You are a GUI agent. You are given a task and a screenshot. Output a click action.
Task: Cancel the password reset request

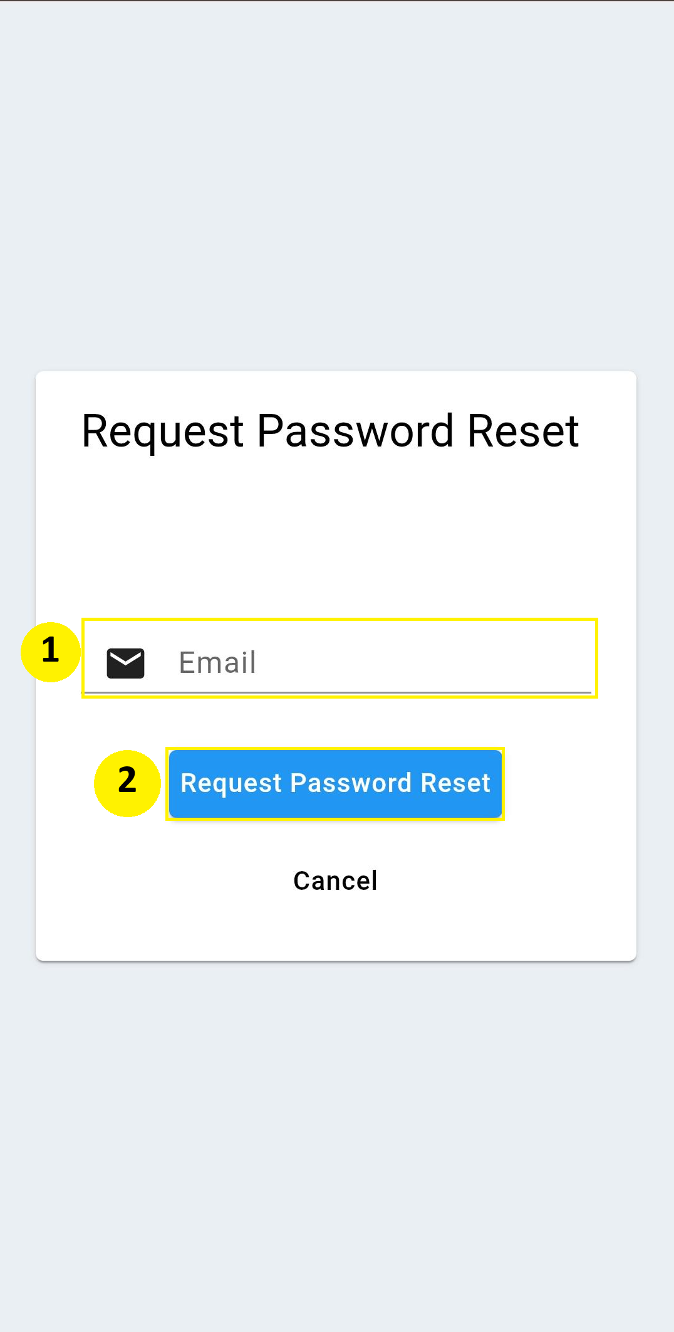[336, 880]
